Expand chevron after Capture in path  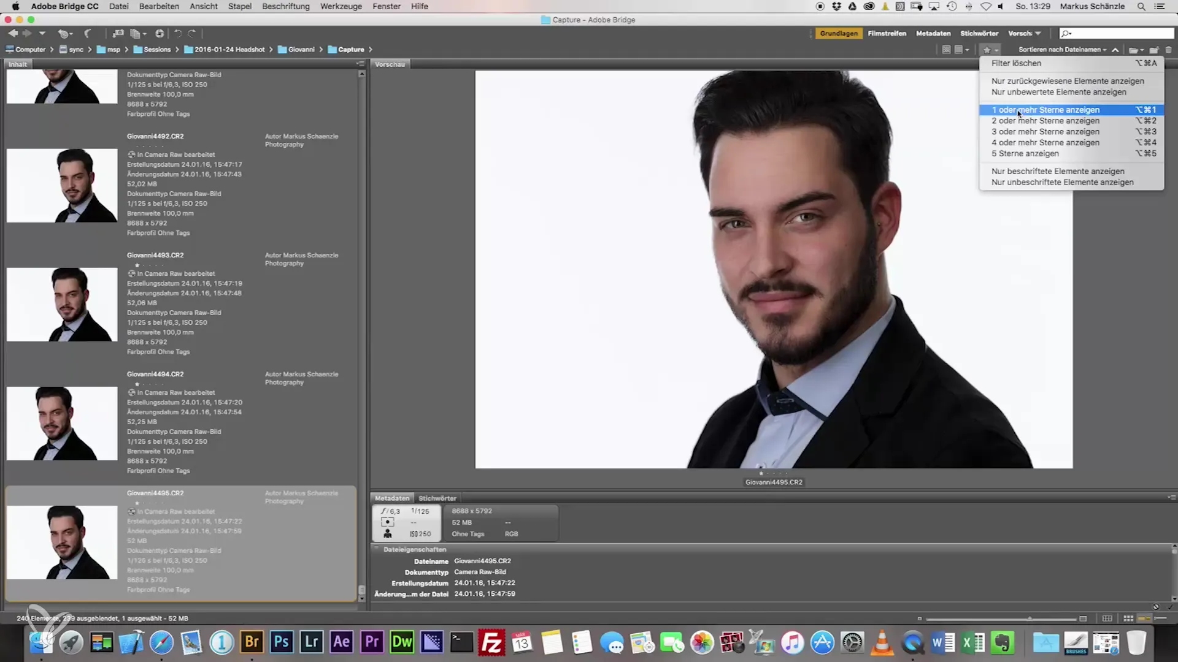point(371,50)
